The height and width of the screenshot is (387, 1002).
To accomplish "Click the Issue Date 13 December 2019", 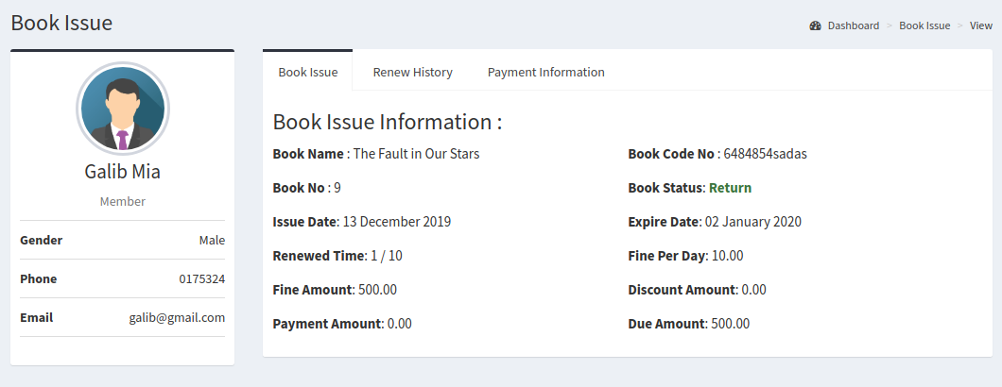I will click(396, 222).
